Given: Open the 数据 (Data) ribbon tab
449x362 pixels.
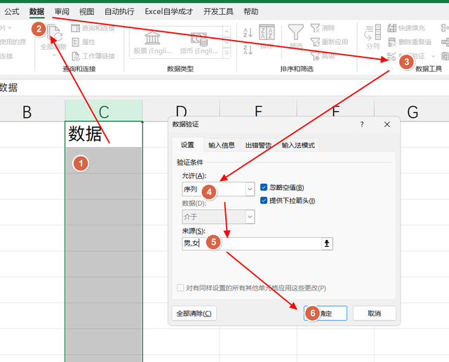Looking at the screenshot, I should (37, 12).
